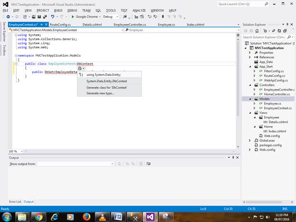This screenshot has width=296, height=222.
Task: Click the Start debugging play icon
Action: click(73, 17)
